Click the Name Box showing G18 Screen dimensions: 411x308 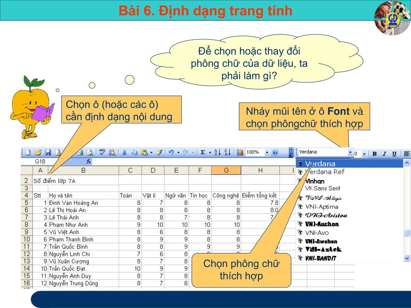coord(40,162)
